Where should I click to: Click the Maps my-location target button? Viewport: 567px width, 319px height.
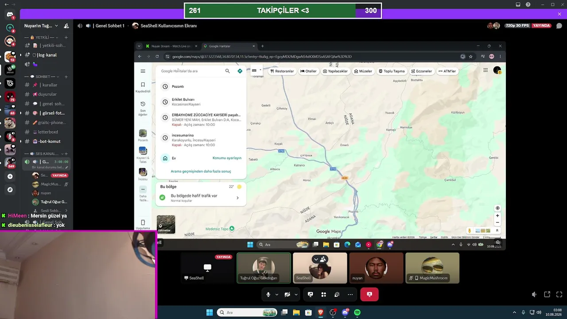(x=497, y=208)
